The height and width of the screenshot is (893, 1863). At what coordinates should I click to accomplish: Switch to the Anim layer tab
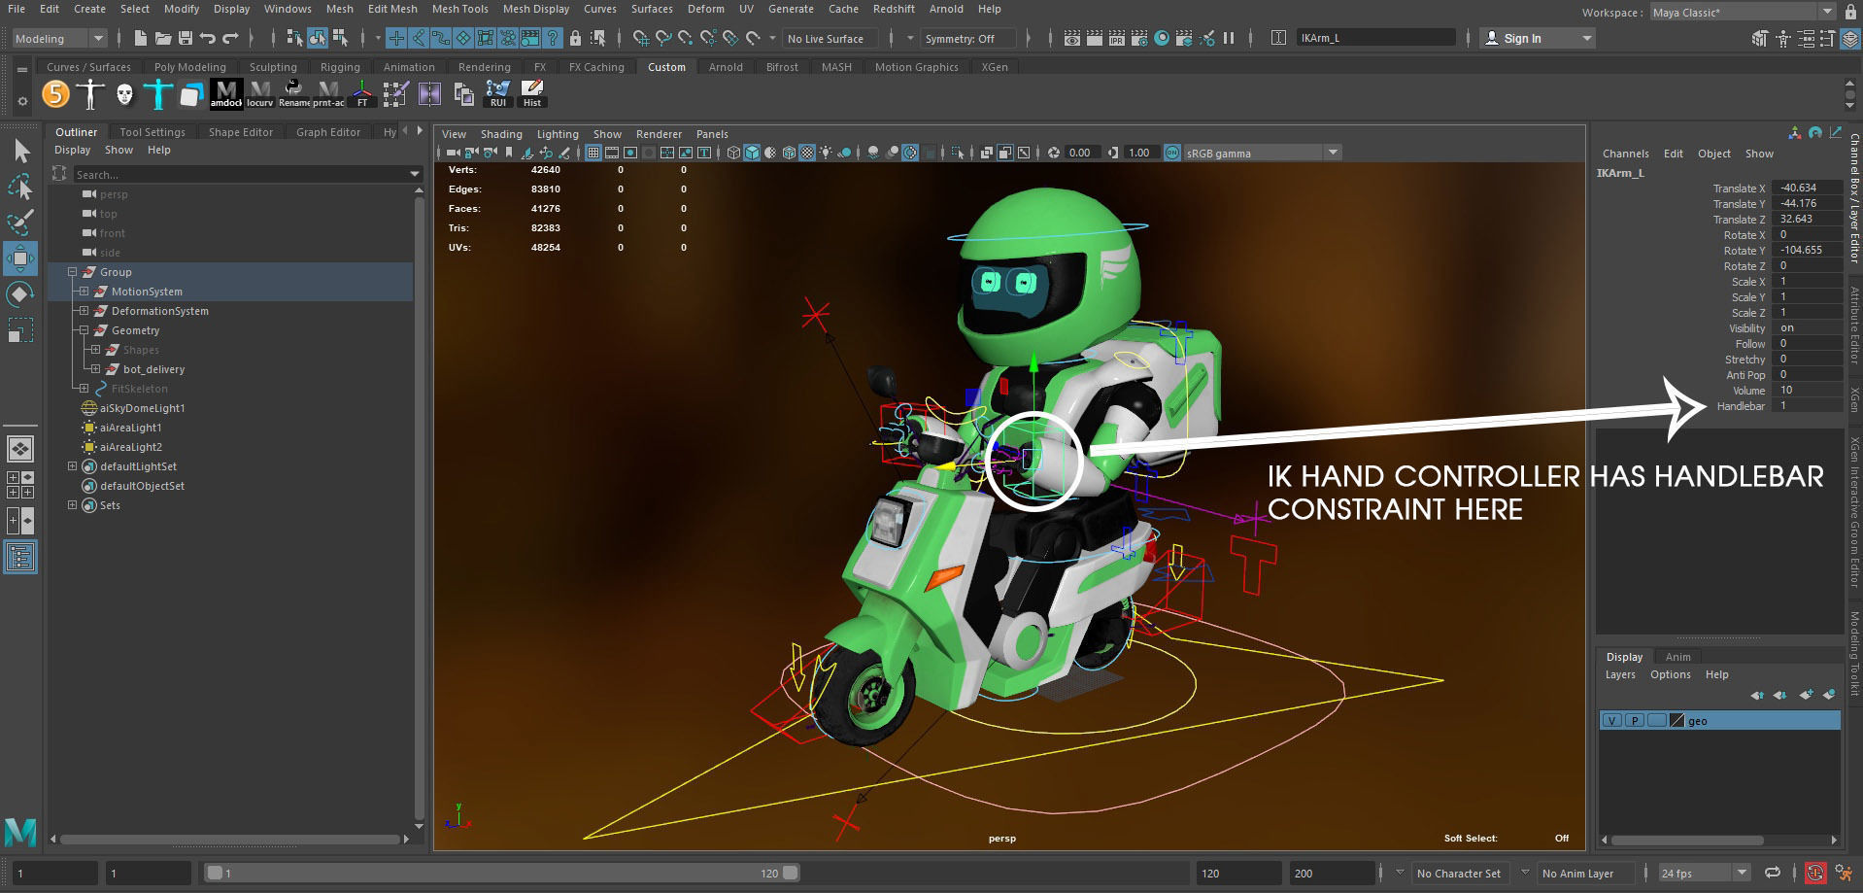(1677, 657)
